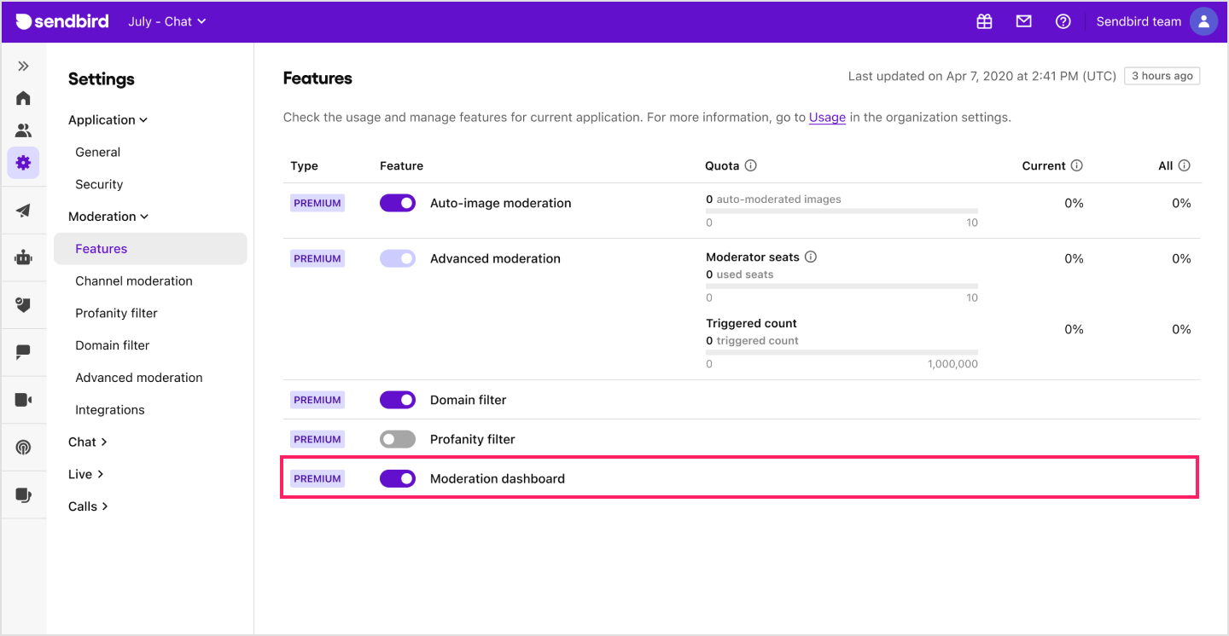Click PREMIUM badge for Profanity filter row
The image size is (1229, 636).
coord(317,439)
